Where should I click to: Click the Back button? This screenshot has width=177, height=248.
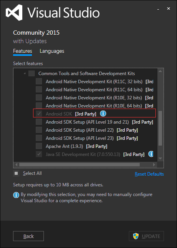point(28,236)
